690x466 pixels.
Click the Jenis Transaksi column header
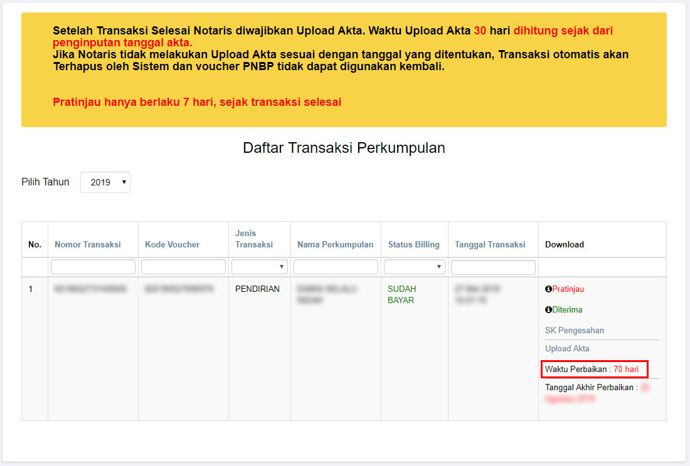click(254, 239)
